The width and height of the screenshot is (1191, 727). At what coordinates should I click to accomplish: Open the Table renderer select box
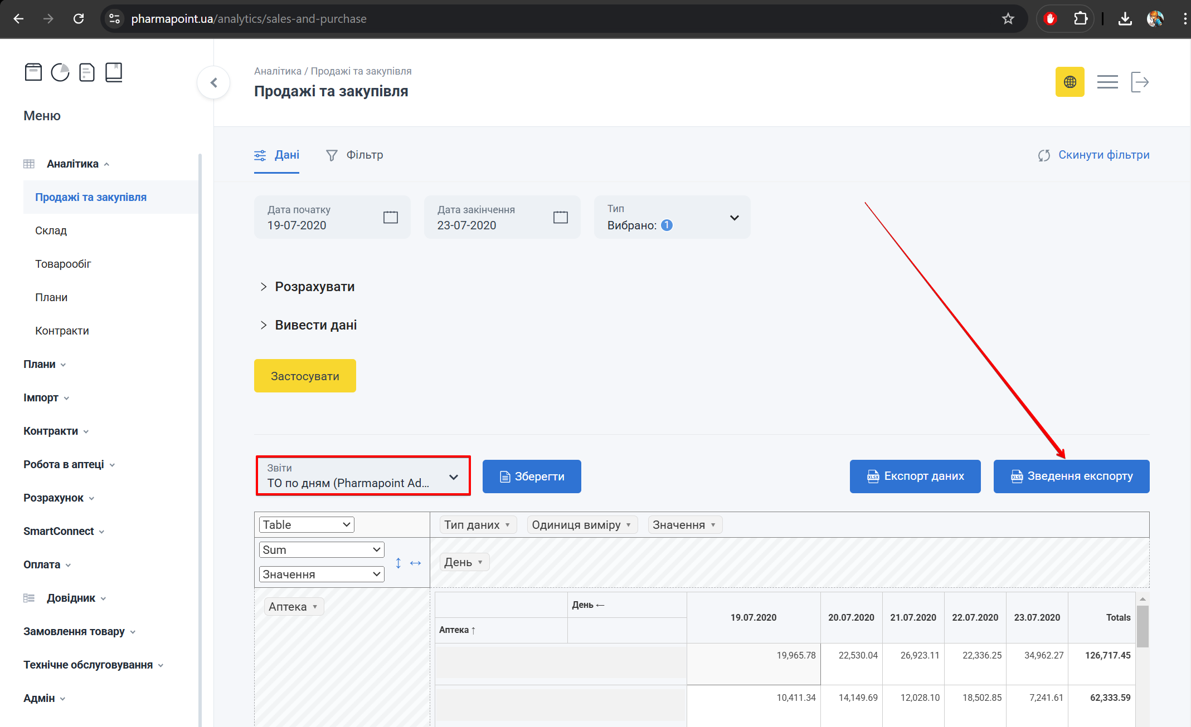coord(307,524)
